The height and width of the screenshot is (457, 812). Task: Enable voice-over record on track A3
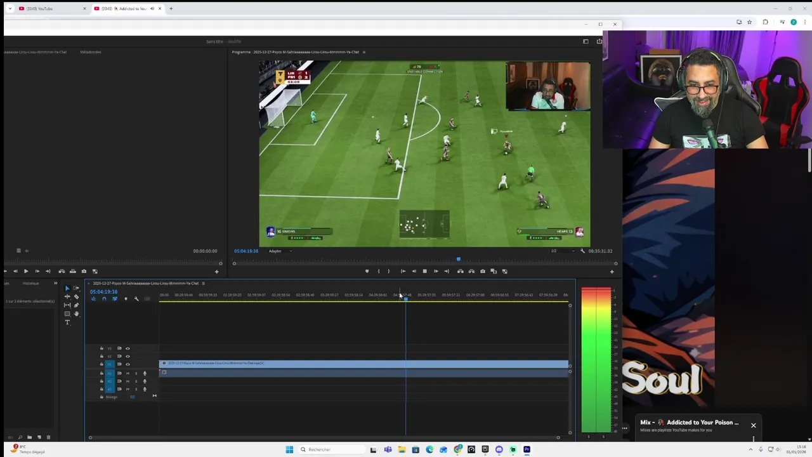click(x=145, y=389)
